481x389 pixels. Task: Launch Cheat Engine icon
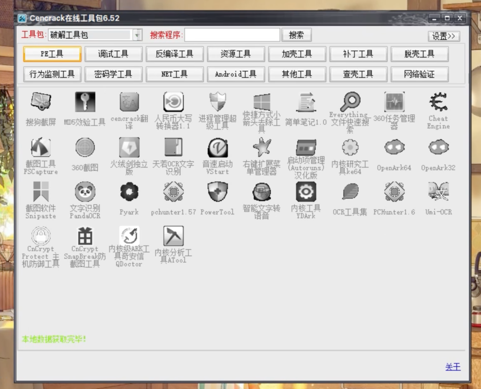(x=438, y=102)
